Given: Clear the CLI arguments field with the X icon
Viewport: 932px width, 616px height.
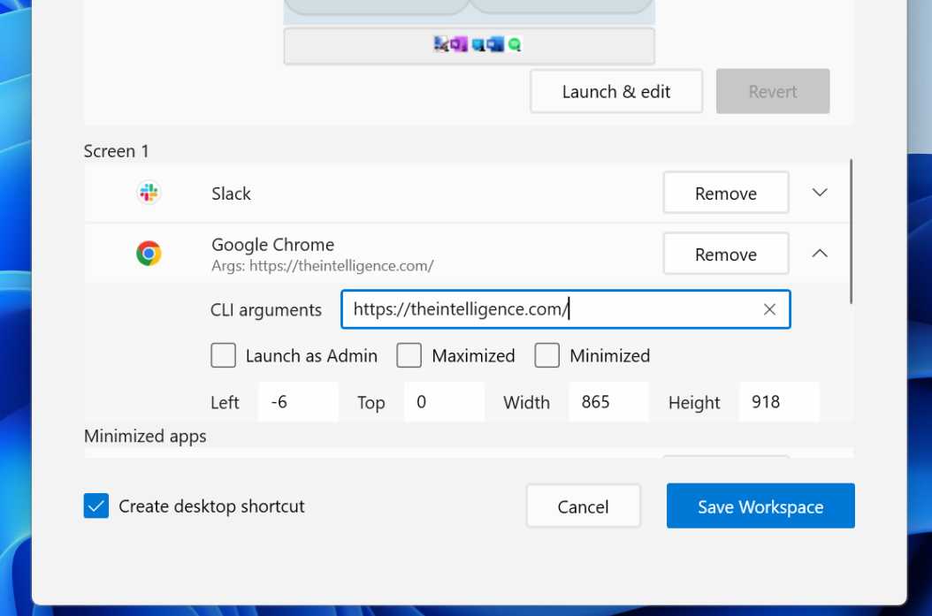Looking at the screenshot, I should tap(768, 309).
